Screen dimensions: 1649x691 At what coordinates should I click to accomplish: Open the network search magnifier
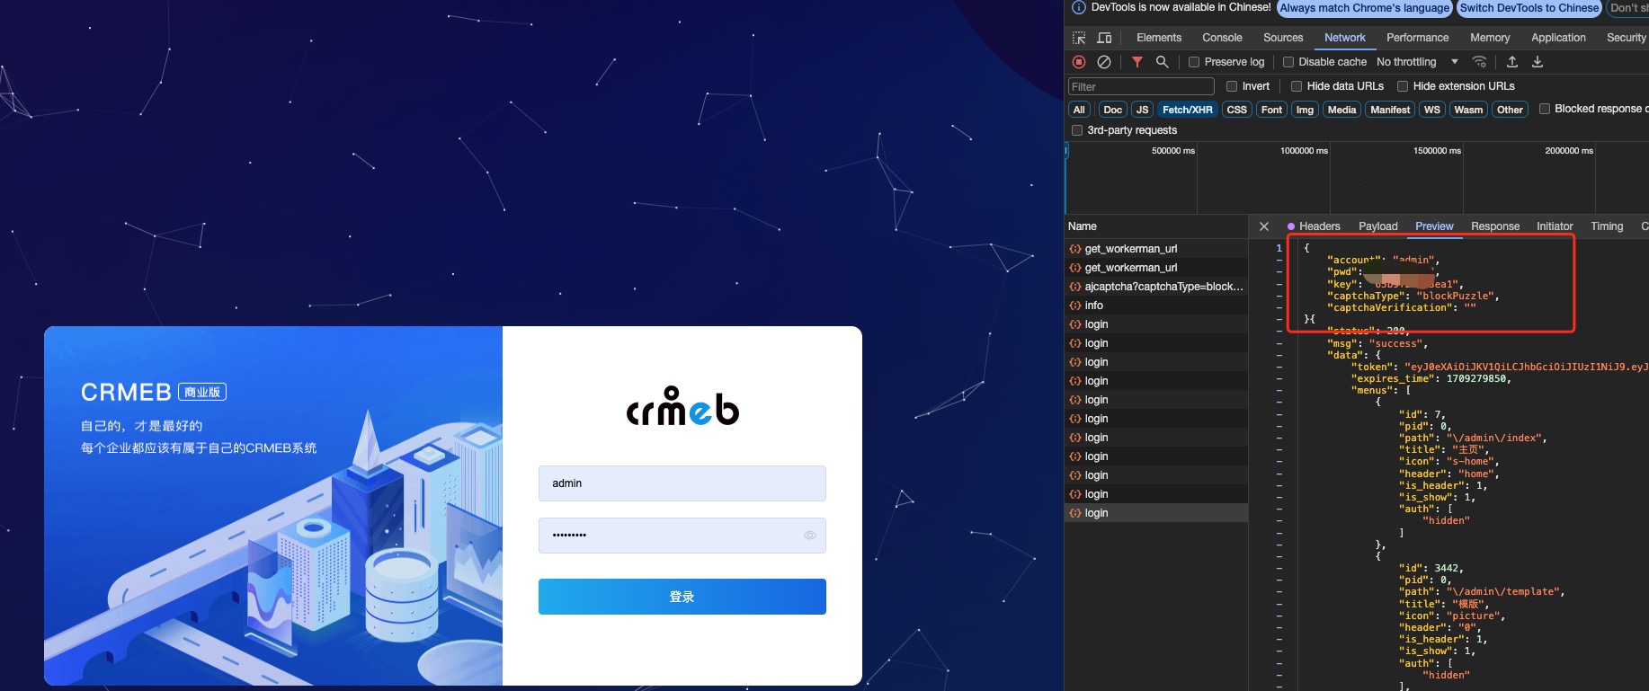click(x=1163, y=62)
